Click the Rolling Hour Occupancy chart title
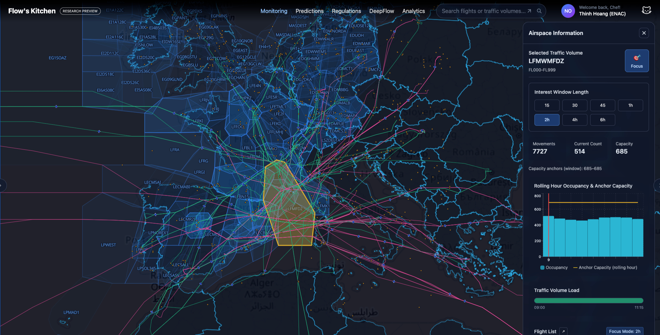This screenshot has width=660, height=335. (583, 186)
